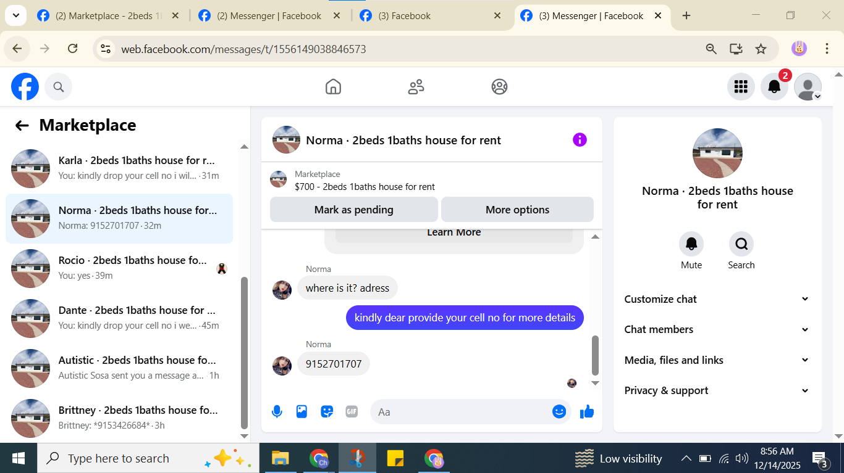Open the notifications bell with badge 2
This screenshot has width=844, height=473.
774,87
